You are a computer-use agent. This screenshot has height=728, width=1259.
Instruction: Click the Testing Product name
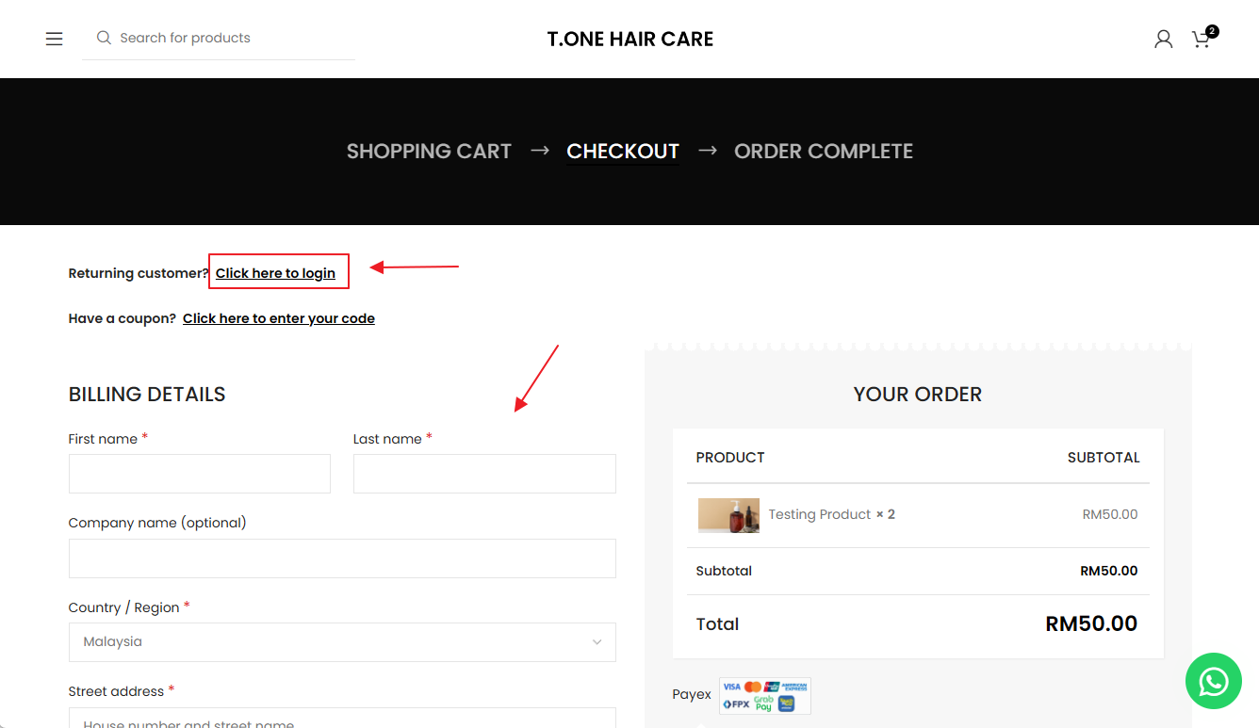coord(819,514)
